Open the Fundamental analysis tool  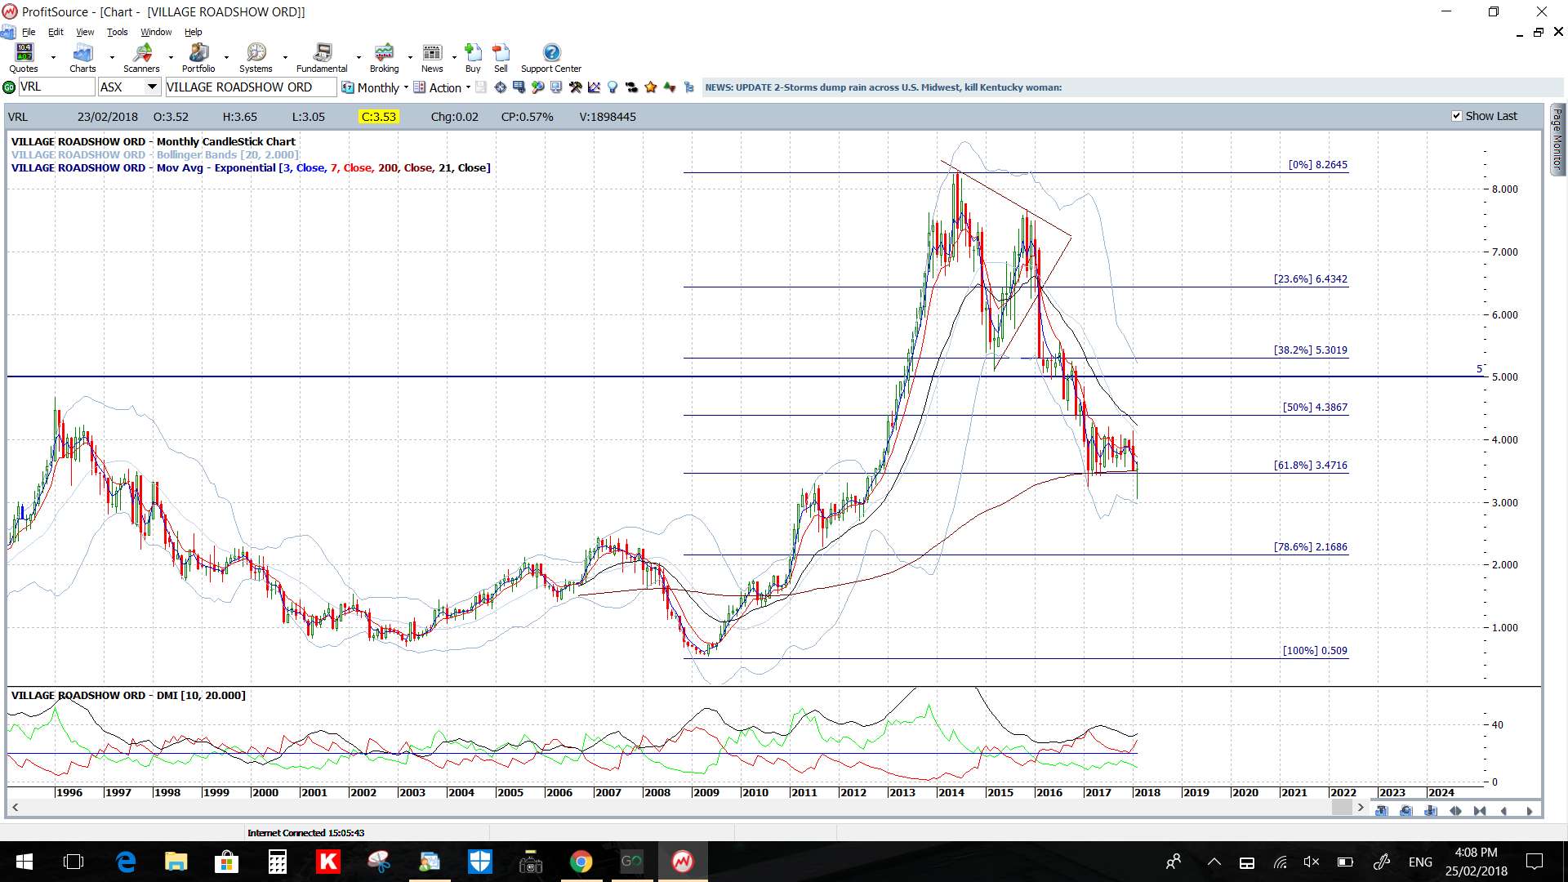tap(322, 58)
